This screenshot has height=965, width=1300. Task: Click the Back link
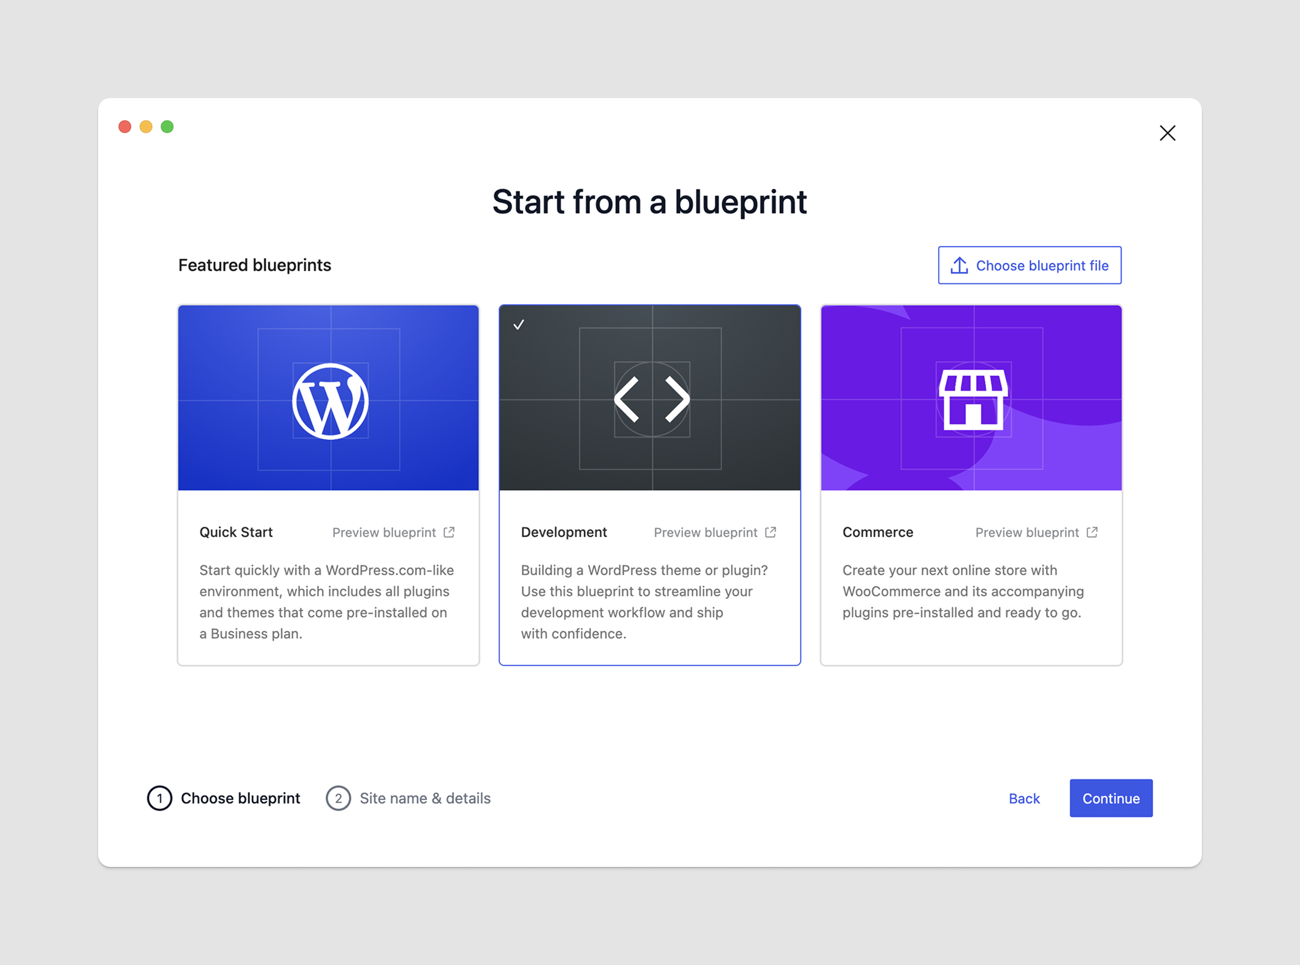pos(1023,798)
